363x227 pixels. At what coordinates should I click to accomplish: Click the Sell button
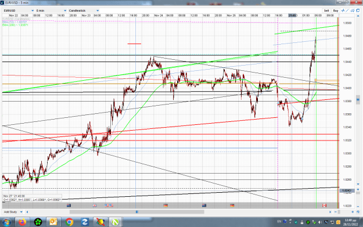coord(326,10)
